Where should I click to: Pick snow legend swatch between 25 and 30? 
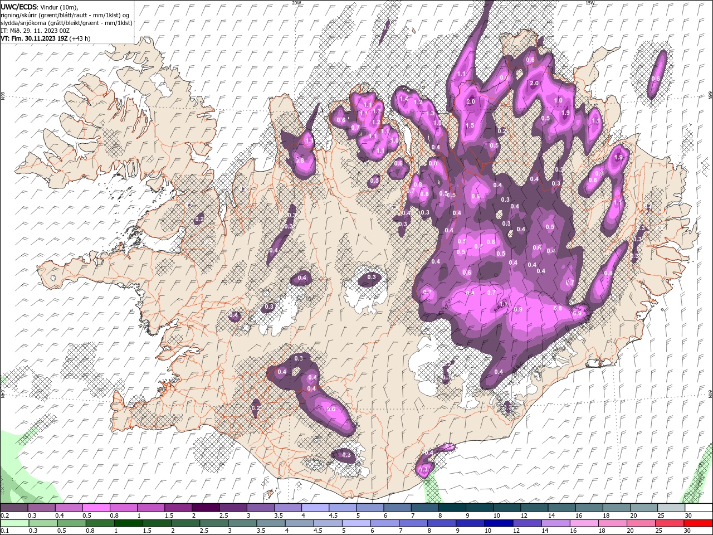(672, 507)
